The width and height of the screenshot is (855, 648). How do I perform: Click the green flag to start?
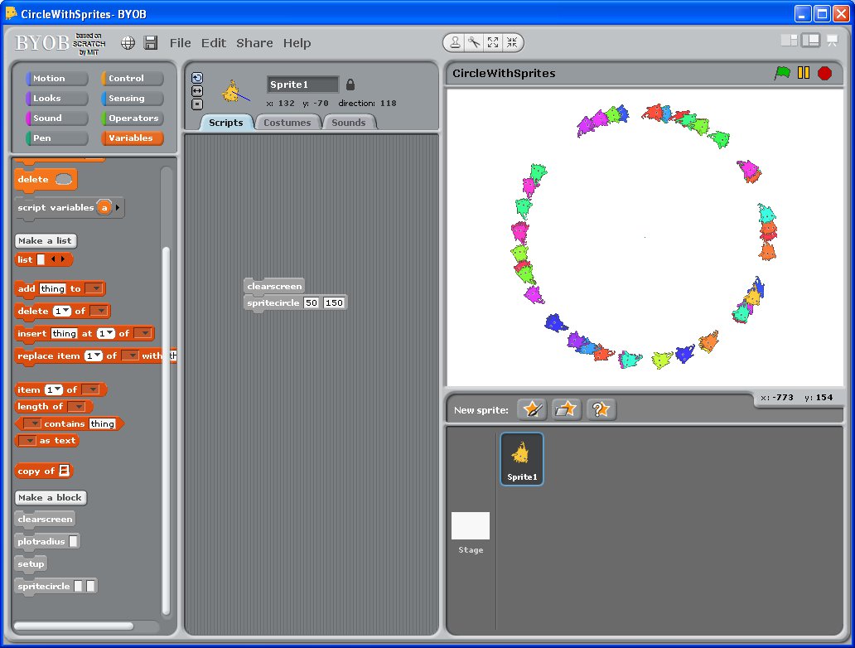pyautogui.click(x=782, y=73)
